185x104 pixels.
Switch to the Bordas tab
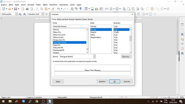pos(90,19)
